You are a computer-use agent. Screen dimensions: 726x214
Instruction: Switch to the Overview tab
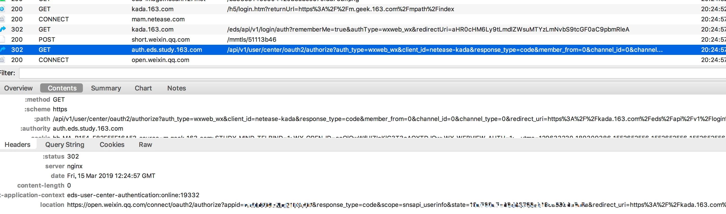pyautogui.click(x=18, y=88)
